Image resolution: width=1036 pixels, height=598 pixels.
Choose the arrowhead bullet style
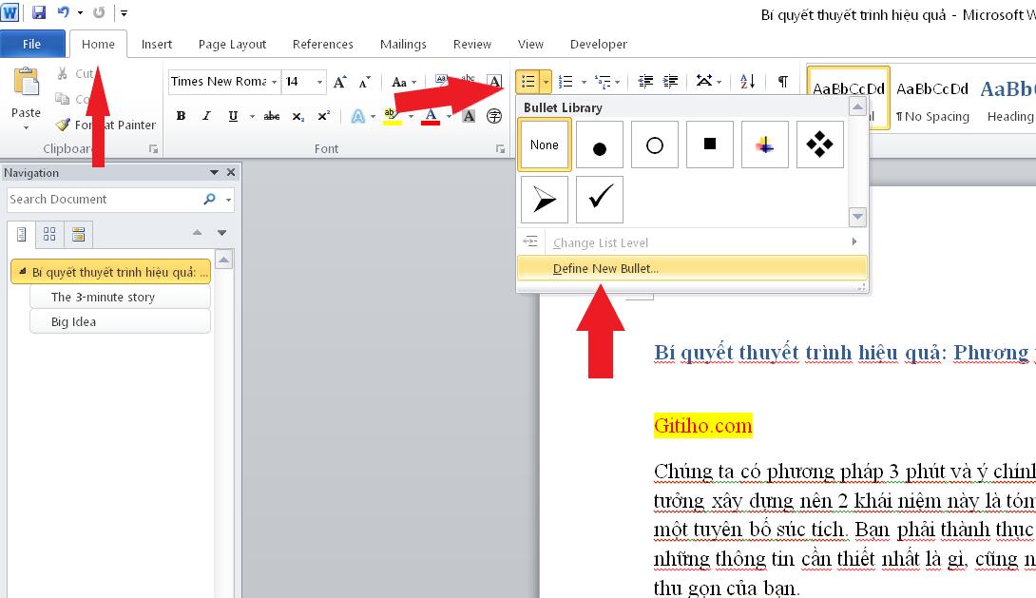545,200
